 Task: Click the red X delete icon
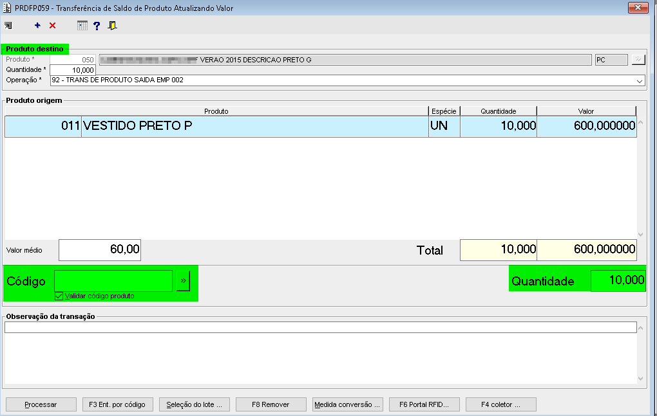[x=52, y=26]
